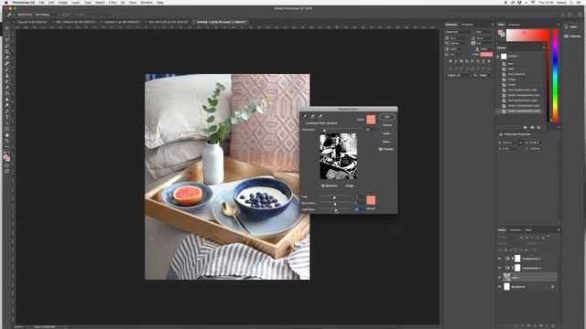Select the Brush tool
This screenshot has height=329, width=586.
pyautogui.click(x=6, y=69)
